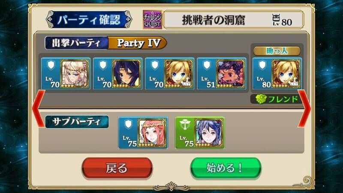Select the pink-haired Lv. 70 character portrait
Image resolution: width=343 pixels, height=193 pixels.
[75, 73]
